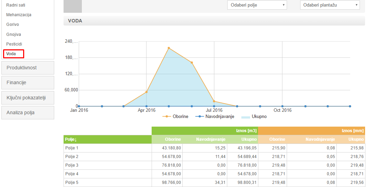Open 'Radni sati' sidebar item
The image size is (372, 187).
point(16,5)
